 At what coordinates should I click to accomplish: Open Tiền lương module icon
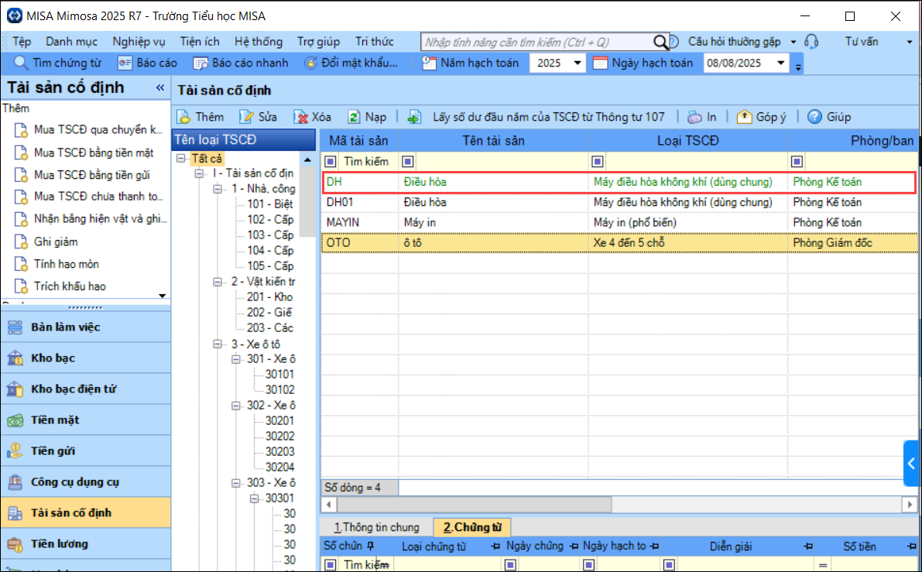[15, 544]
